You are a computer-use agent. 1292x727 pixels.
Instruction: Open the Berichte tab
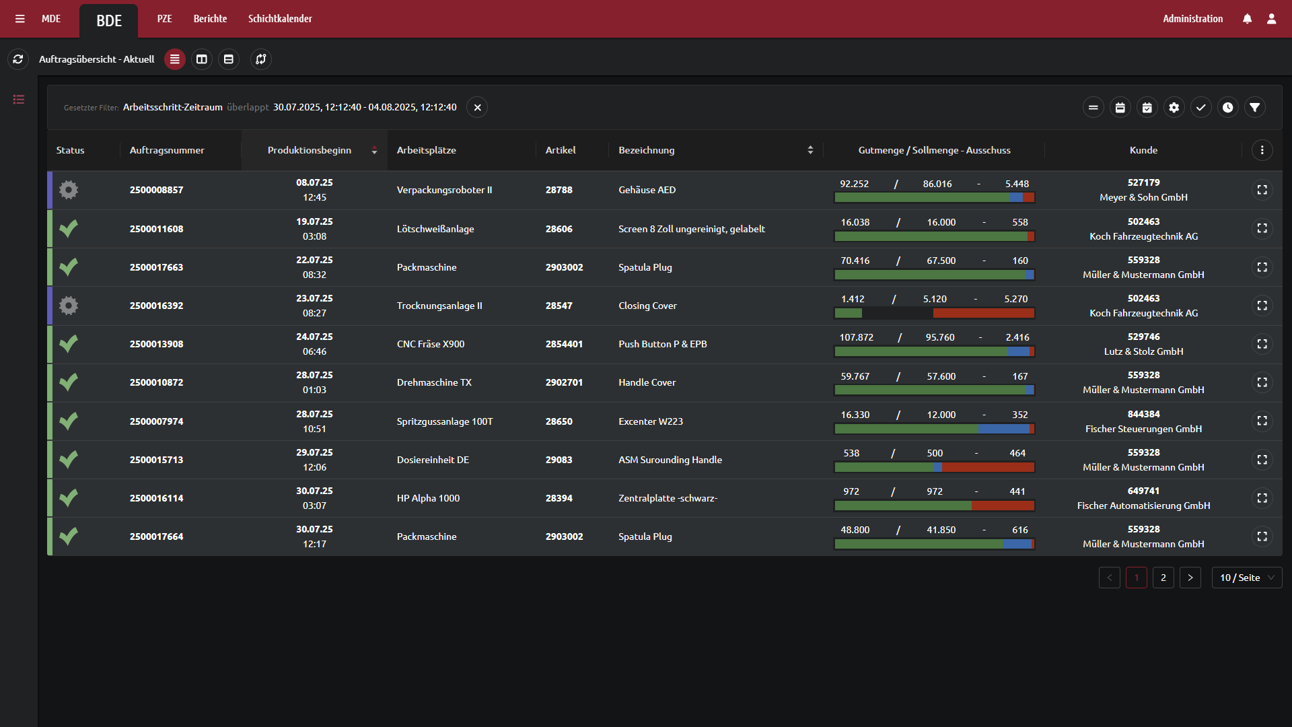[210, 19]
